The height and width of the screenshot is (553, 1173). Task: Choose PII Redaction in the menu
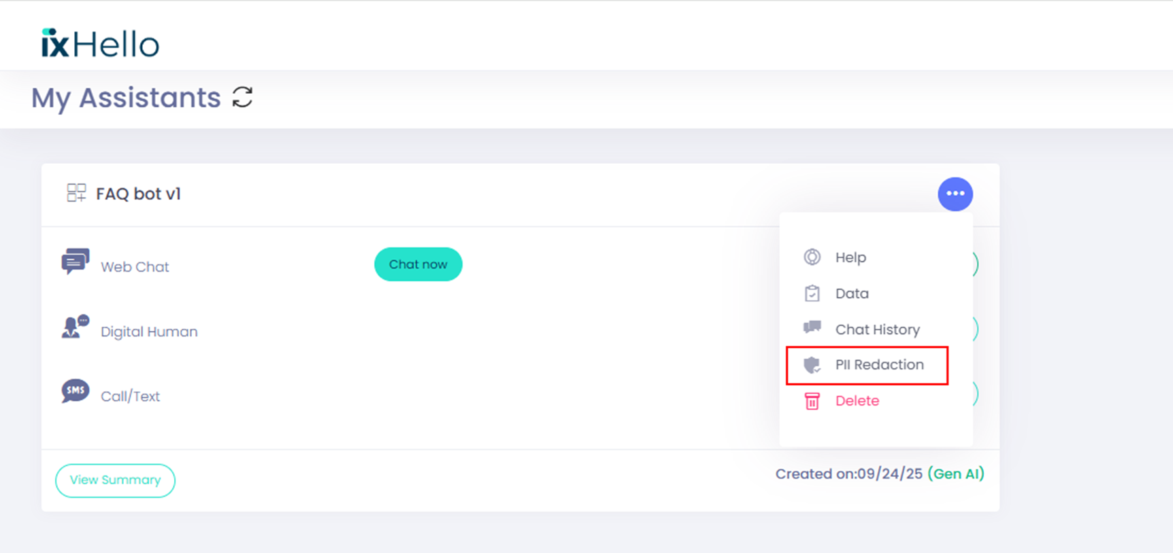pos(879,365)
